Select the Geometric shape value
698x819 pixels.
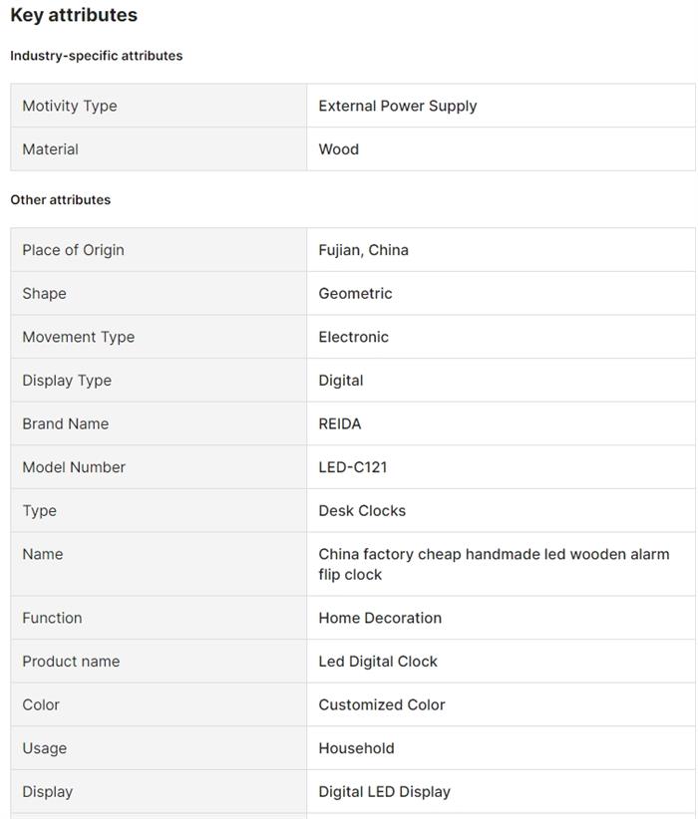pyautogui.click(x=356, y=294)
